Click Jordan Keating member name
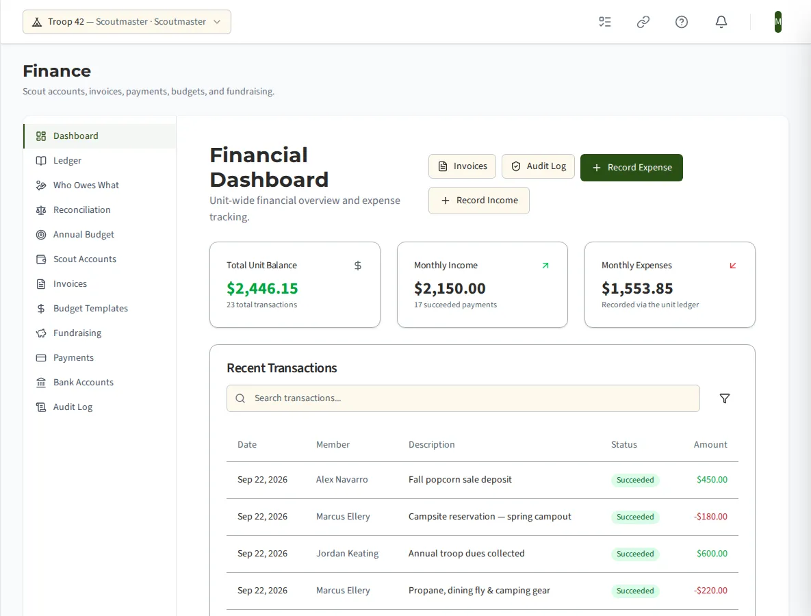Screen dimensions: 811x616 pos(347,554)
